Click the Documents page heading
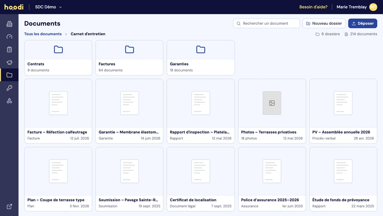The image size is (383, 216). tap(42, 23)
